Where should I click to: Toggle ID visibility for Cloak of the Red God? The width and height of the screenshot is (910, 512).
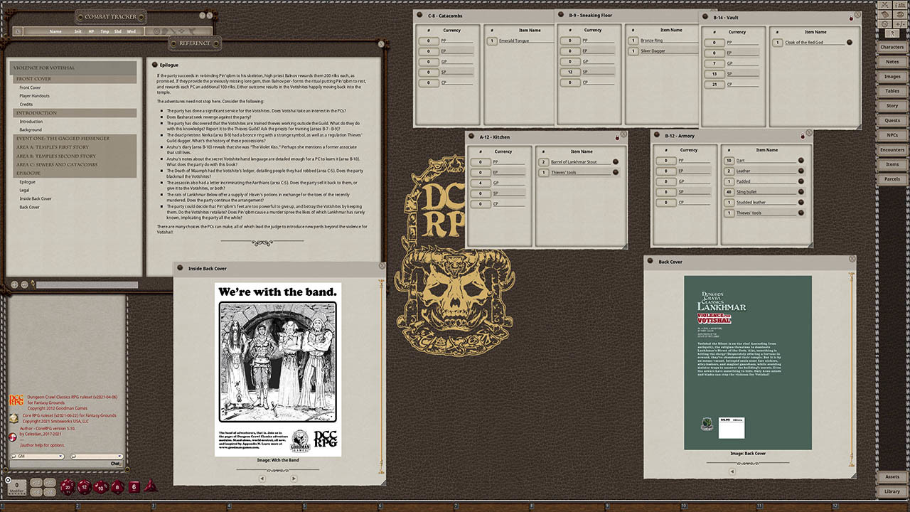click(848, 41)
